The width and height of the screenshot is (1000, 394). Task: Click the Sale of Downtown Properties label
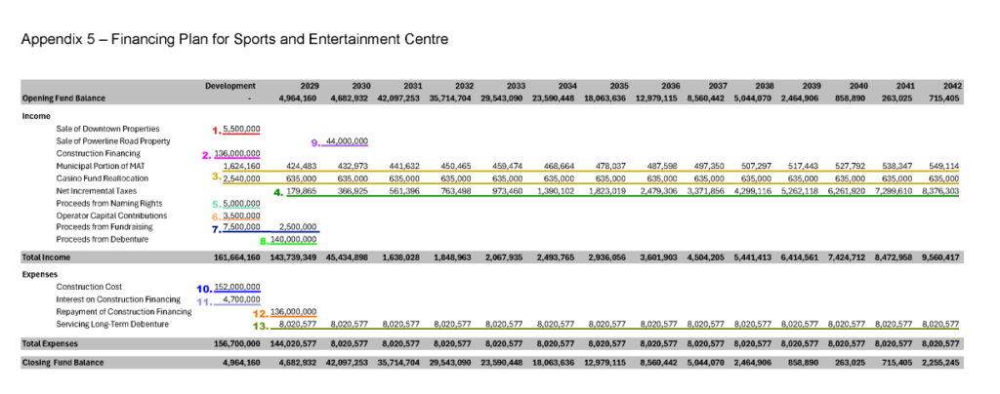pos(107,129)
